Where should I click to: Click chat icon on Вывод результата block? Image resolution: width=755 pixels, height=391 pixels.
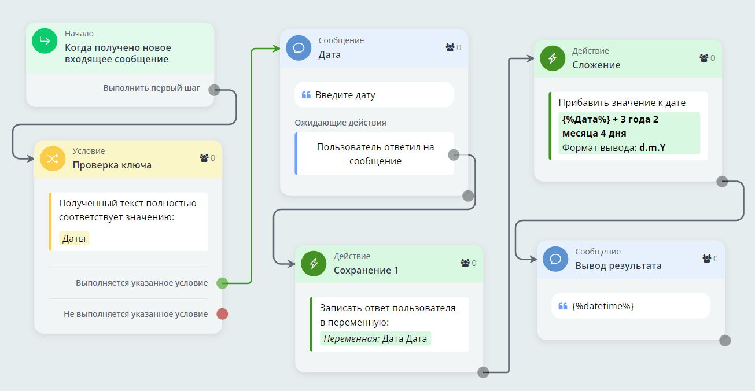[x=556, y=259]
